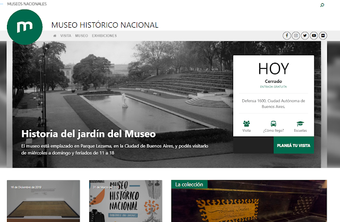Click the PLANEÁ TU VISITA button

coord(294,145)
